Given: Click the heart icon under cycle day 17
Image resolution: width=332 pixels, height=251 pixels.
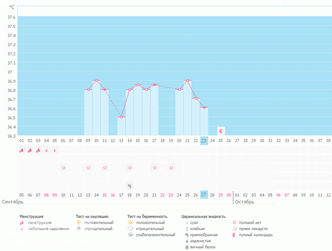Looking at the screenshot, I should [154, 168].
